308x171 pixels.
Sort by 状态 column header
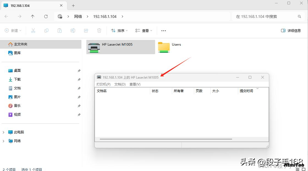(161, 91)
